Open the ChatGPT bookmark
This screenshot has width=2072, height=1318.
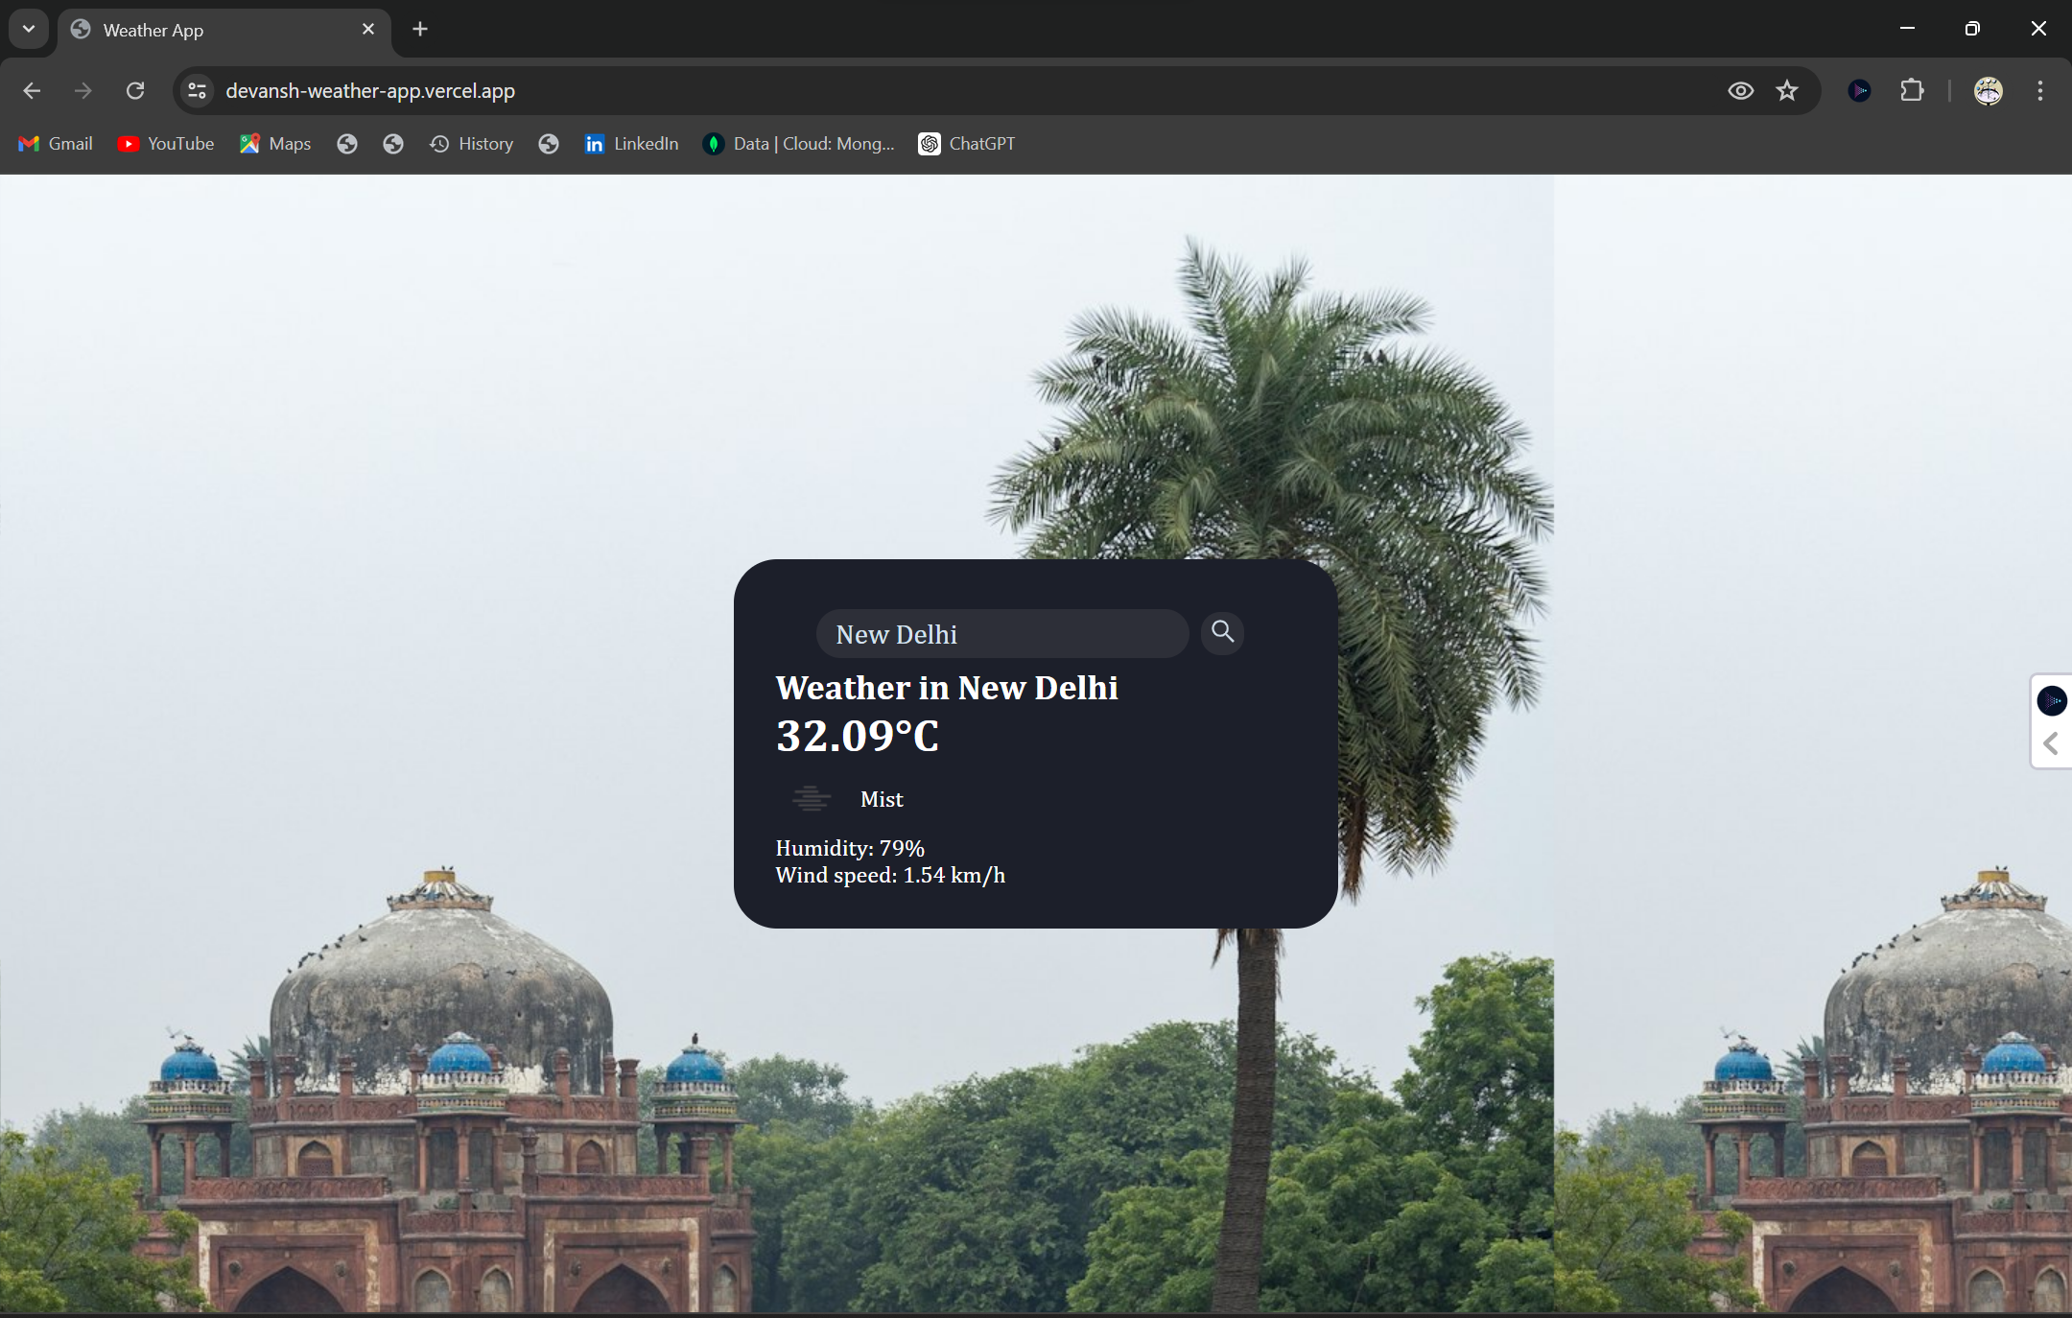[x=967, y=144]
